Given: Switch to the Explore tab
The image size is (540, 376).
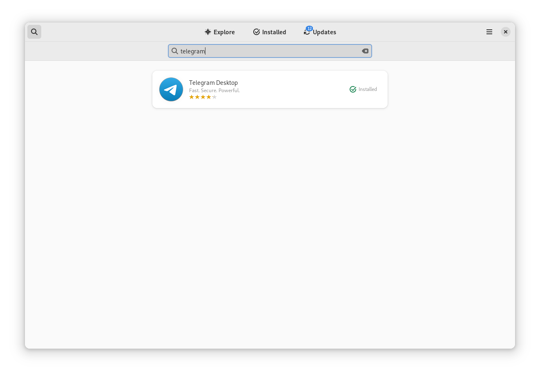Looking at the screenshot, I should click(220, 32).
